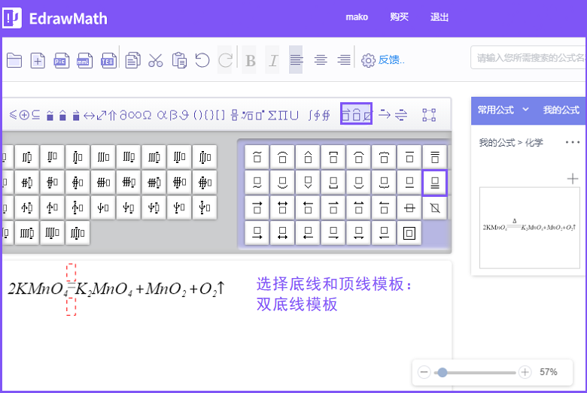The width and height of the screenshot is (587, 393).
Task: Select the double underbar template
Action: [434, 183]
